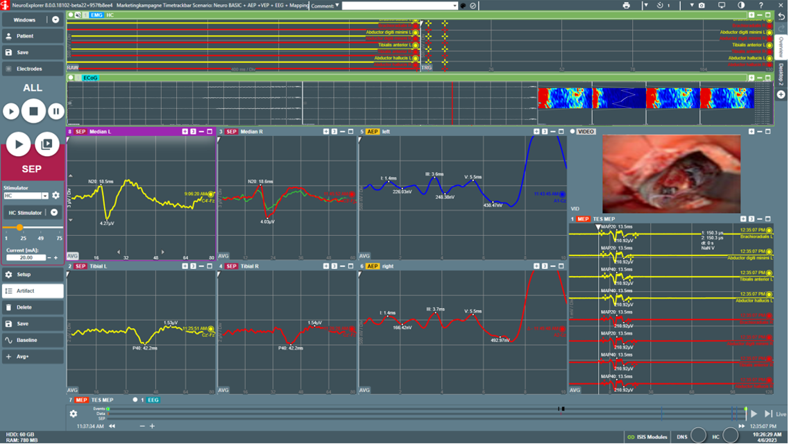Click the ALL pause button

pos(56,111)
